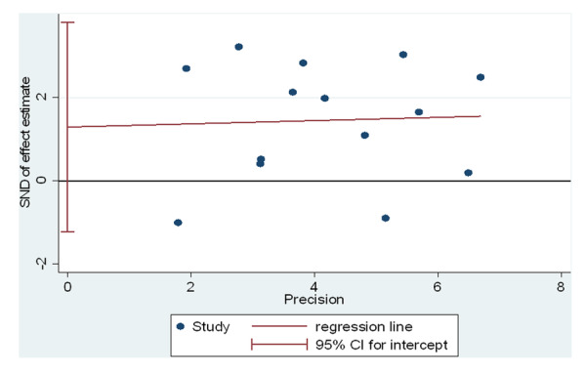Click the regression line legend sample
586x374 pixels.
point(279,326)
